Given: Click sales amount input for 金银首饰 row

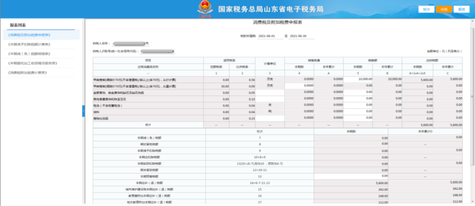Looking at the screenshot, I should (358, 92).
